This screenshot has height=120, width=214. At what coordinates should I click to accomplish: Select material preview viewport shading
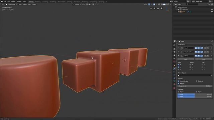(x=166, y=4)
